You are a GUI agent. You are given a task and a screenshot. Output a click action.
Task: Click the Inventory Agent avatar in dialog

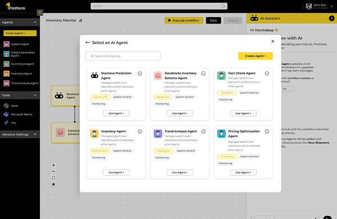tap(94, 134)
